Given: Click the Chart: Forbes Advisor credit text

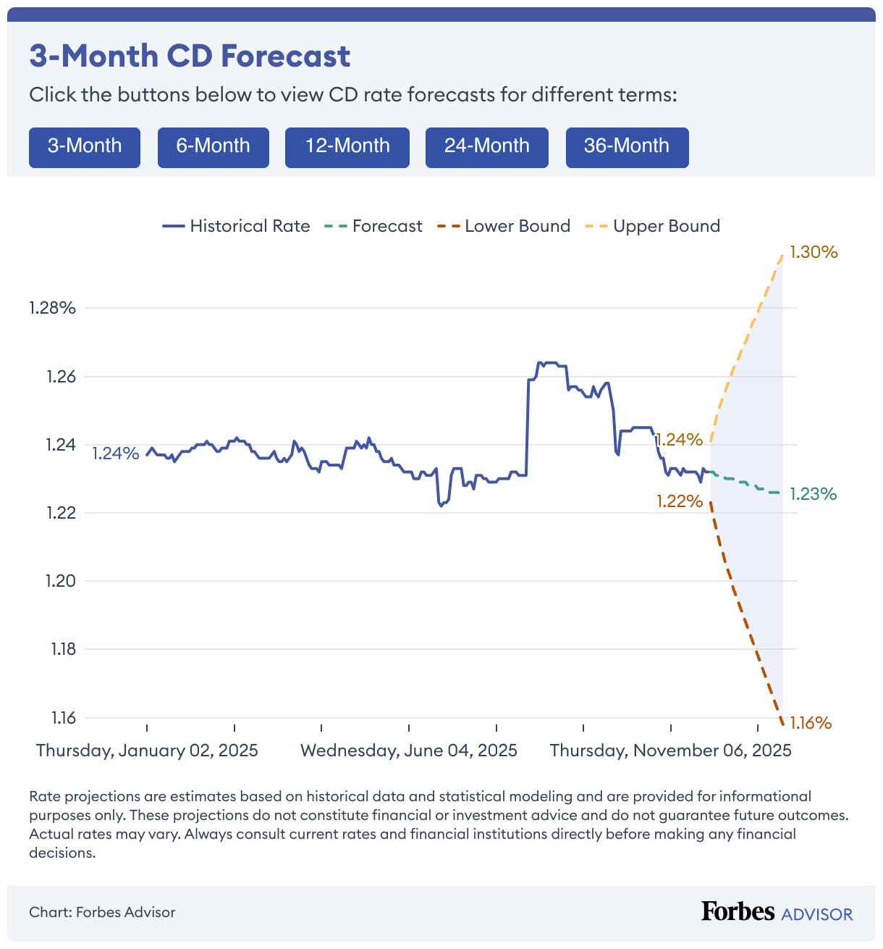Looking at the screenshot, I should pos(102,912).
